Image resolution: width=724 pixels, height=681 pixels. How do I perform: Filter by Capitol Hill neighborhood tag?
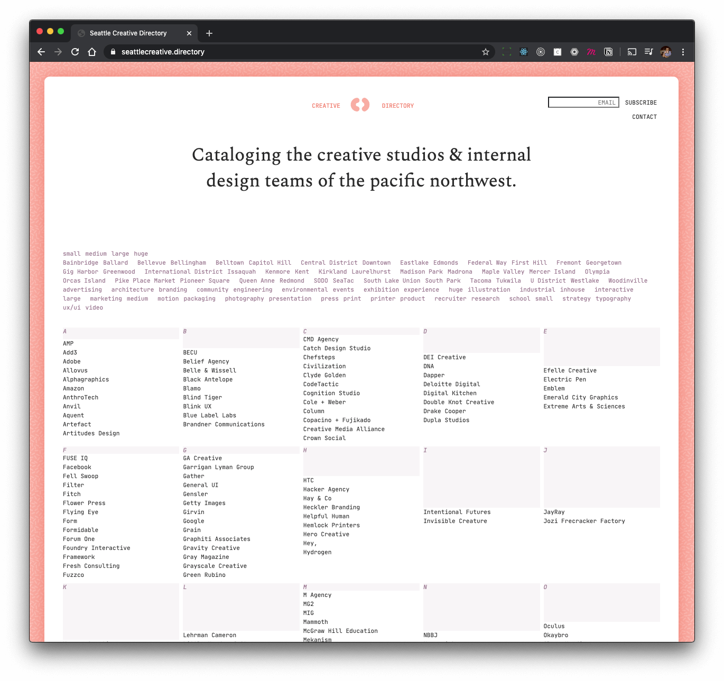pyautogui.click(x=270, y=263)
